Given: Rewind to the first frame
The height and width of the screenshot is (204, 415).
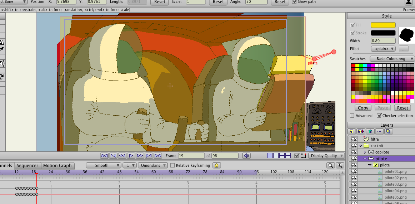Looking at the screenshot, I should [104, 156].
